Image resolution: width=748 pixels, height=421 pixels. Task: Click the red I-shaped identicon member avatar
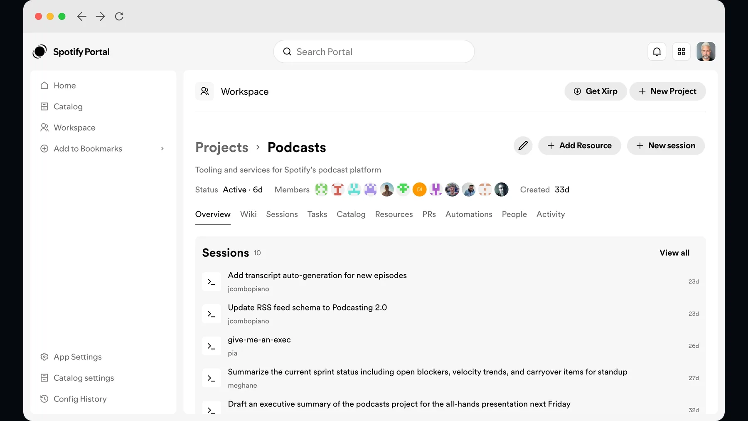click(x=338, y=190)
